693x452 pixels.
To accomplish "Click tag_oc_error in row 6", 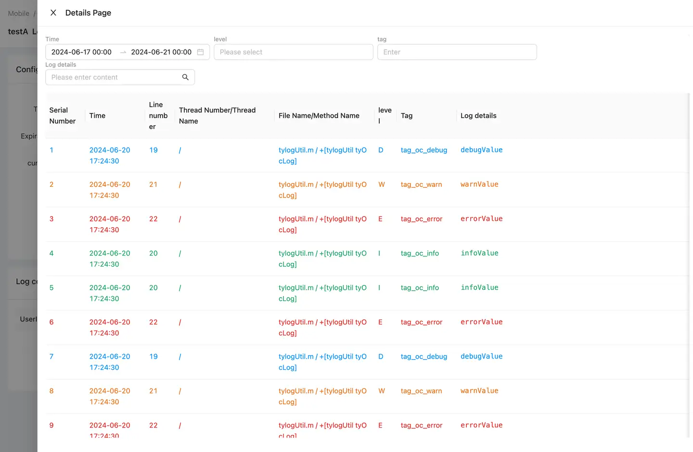I will point(422,322).
